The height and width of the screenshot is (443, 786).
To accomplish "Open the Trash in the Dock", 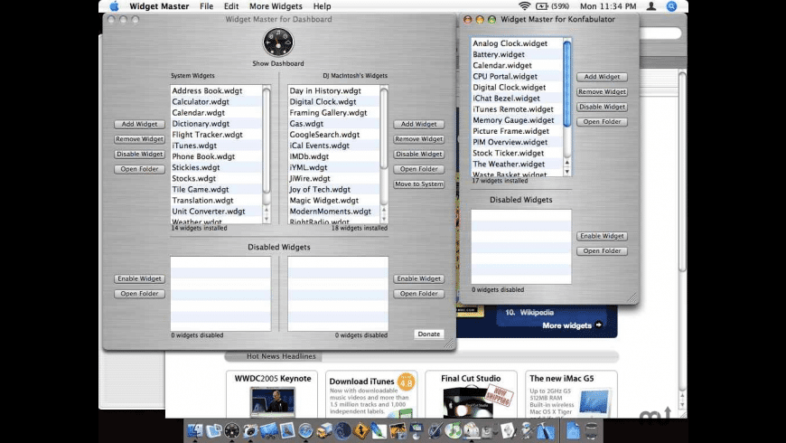I will [591, 430].
